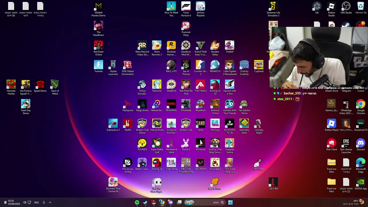Open Spotify from the taskbar
Image resolution: width=368 pixels, height=207 pixels.
pyautogui.click(x=137, y=202)
